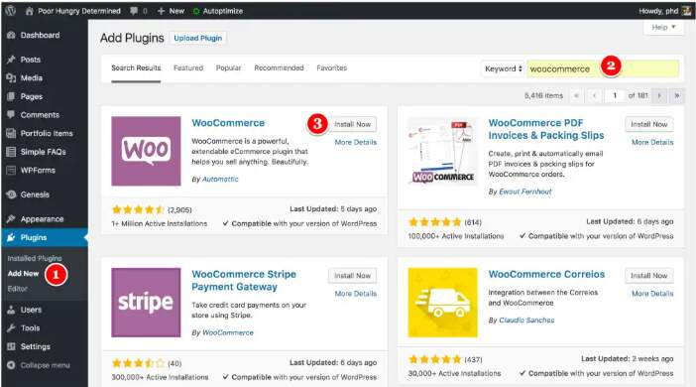Expand the Help panel dropdown
Screen dimensions: 696x387
pyautogui.click(x=663, y=28)
